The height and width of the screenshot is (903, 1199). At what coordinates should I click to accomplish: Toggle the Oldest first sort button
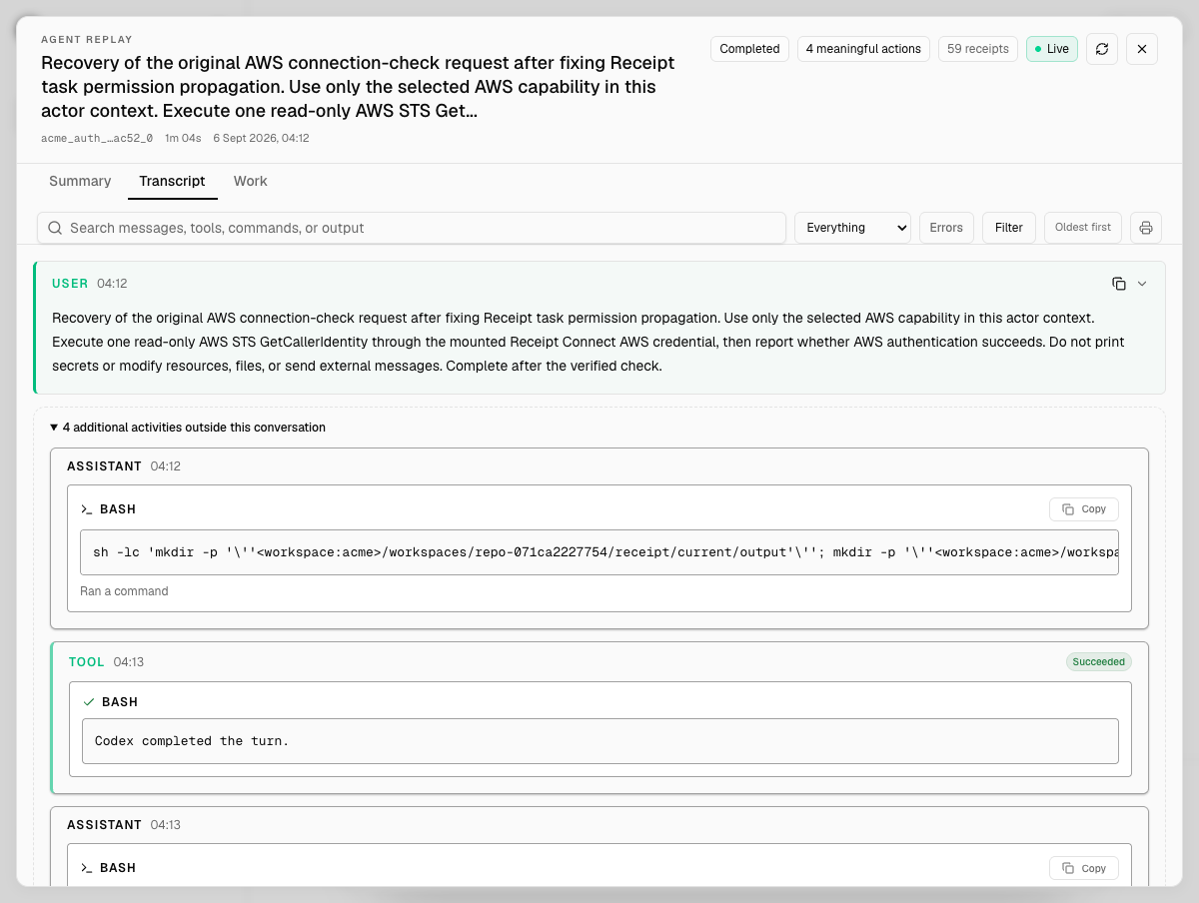point(1083,228)
